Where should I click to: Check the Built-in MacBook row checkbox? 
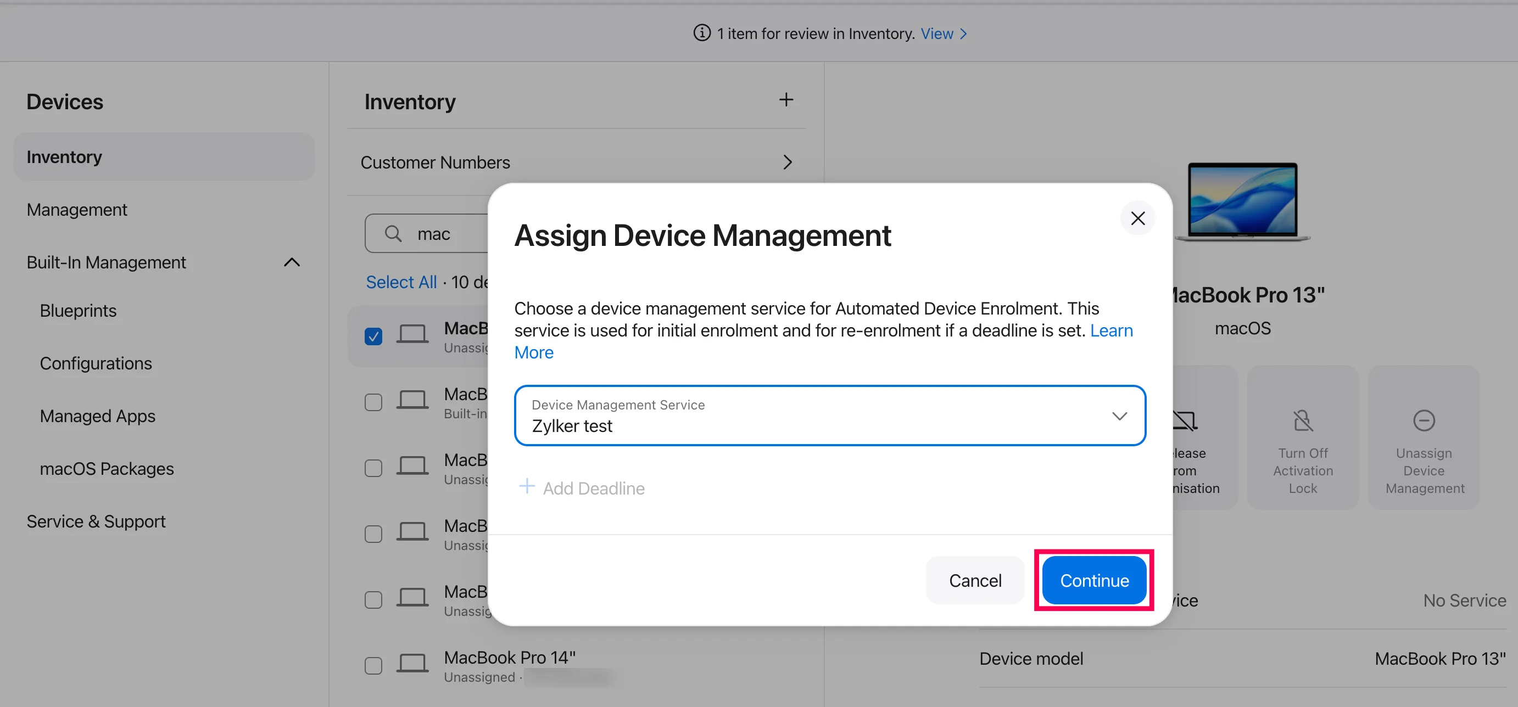(373, 402)
